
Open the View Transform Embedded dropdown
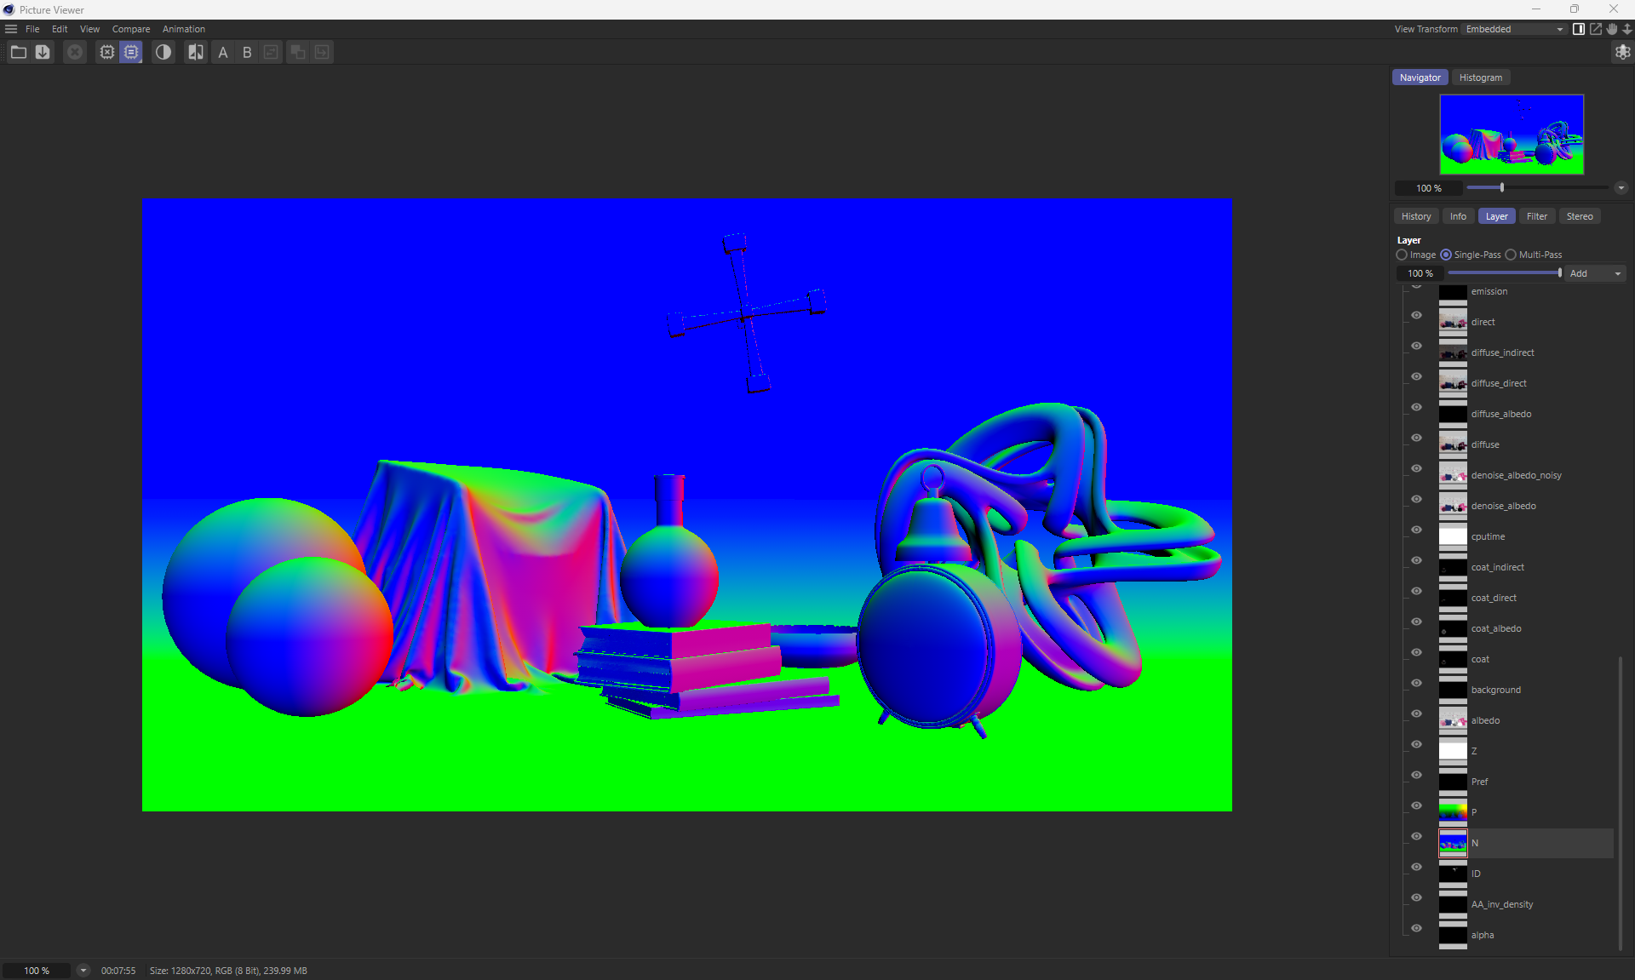coord(1514,29)
